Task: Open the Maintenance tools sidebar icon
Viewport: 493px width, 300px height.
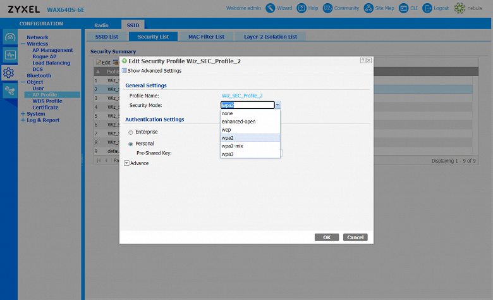Action: (9, 91)
